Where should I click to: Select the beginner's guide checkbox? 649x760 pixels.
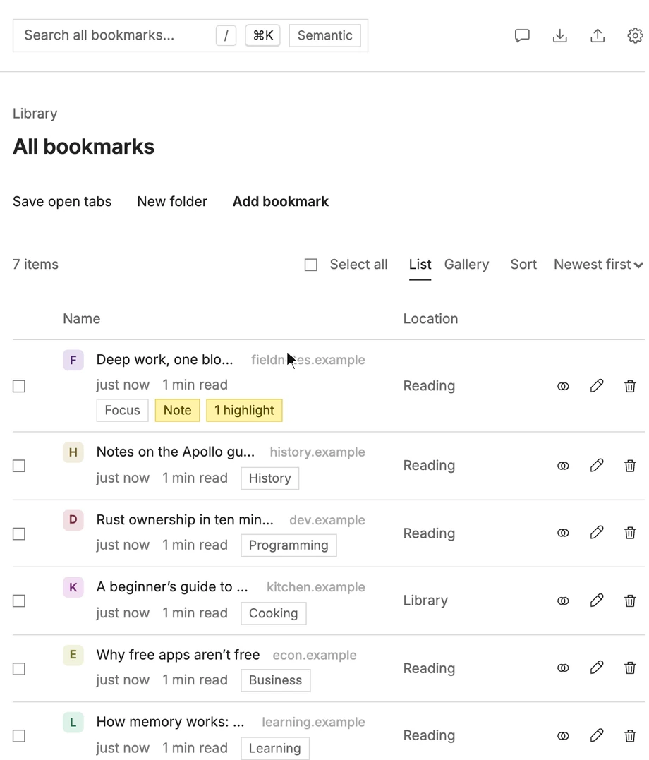click(19, 601)
